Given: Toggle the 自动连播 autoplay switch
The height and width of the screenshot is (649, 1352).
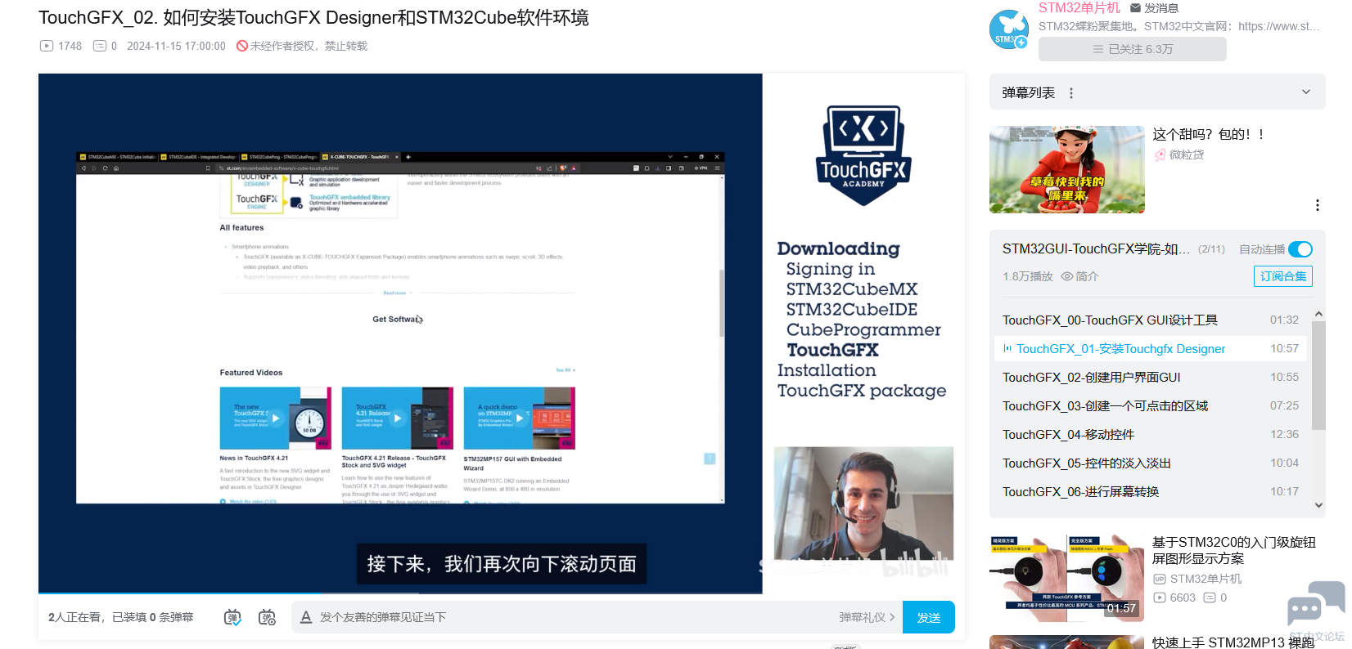Looking at the screenshot, I should click(x=1300, y=249).
